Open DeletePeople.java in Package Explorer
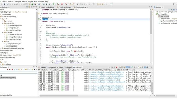Screen dimensions: 177x99 15,26
